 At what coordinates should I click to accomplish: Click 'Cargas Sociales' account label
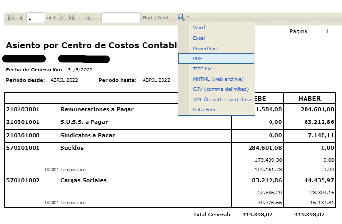[83, 180]
